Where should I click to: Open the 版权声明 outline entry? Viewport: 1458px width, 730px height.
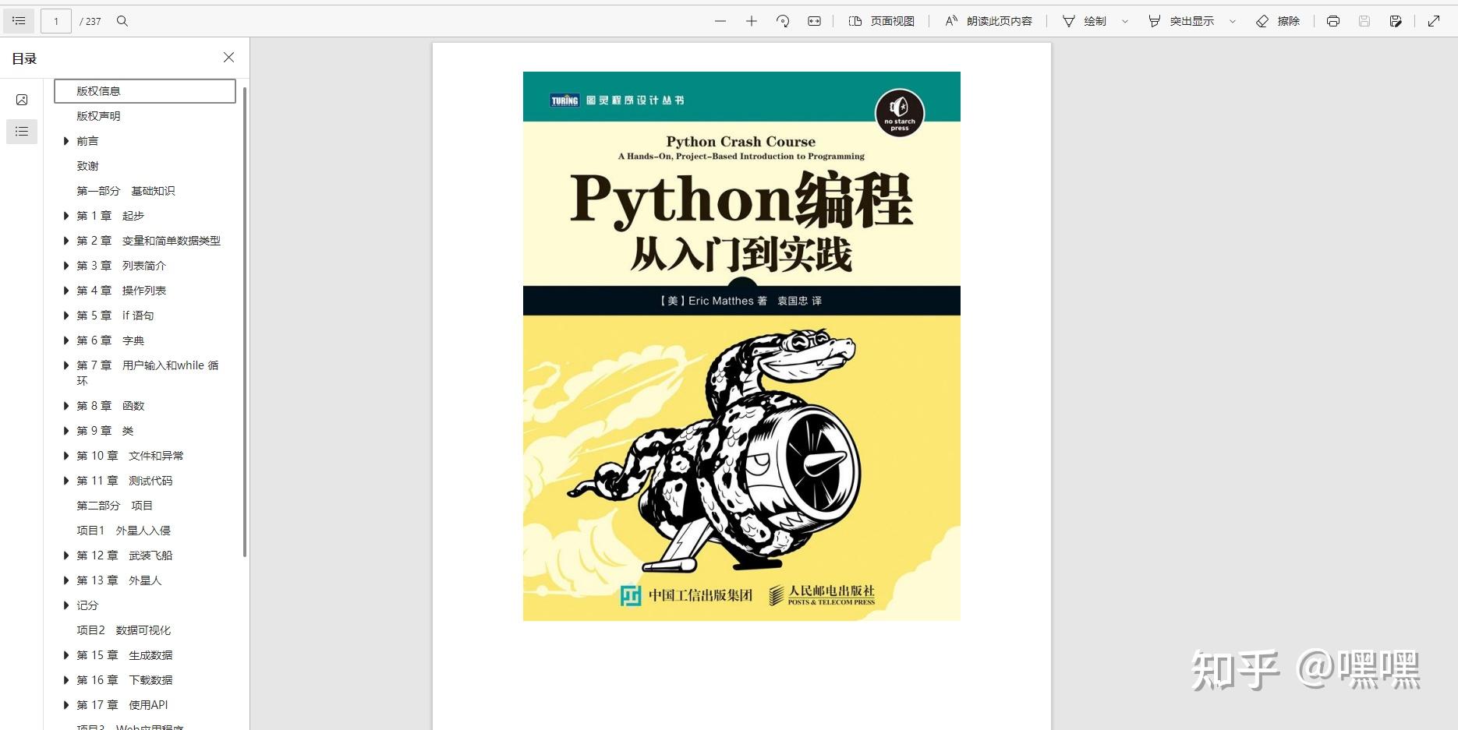pyautogui.click(x=98, y=116)
